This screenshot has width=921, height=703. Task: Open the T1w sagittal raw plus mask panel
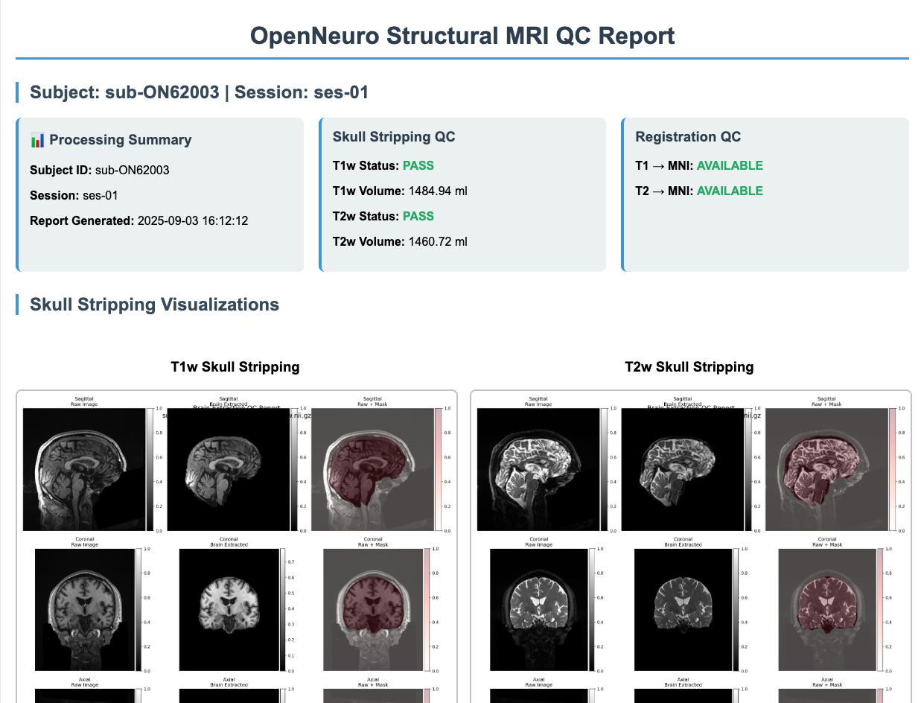(372, 469)
